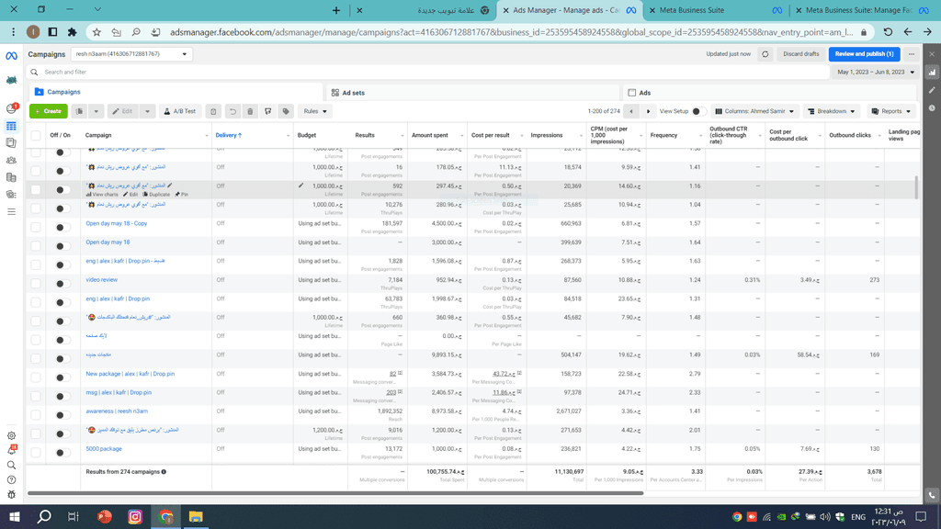Viewport: 941px width, 529px height.
Task: Click the A/B Test button
Action: [180, 111]
